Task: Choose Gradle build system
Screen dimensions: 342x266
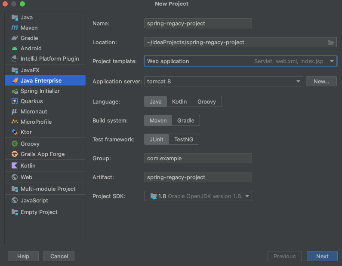Action: tap(185, 120)
